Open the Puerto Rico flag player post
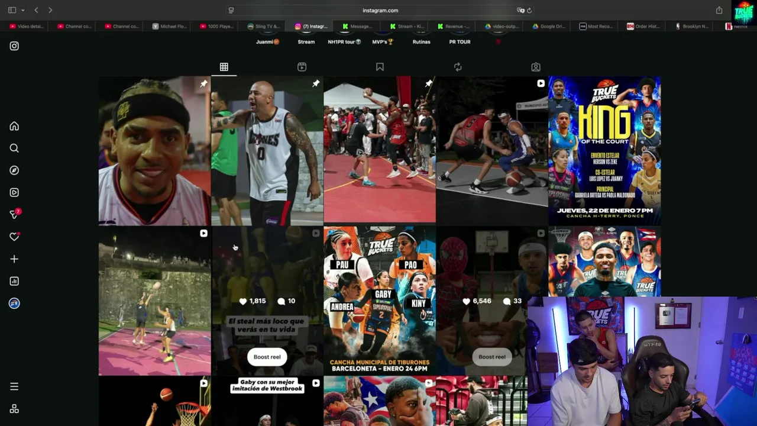 (380, 401)
